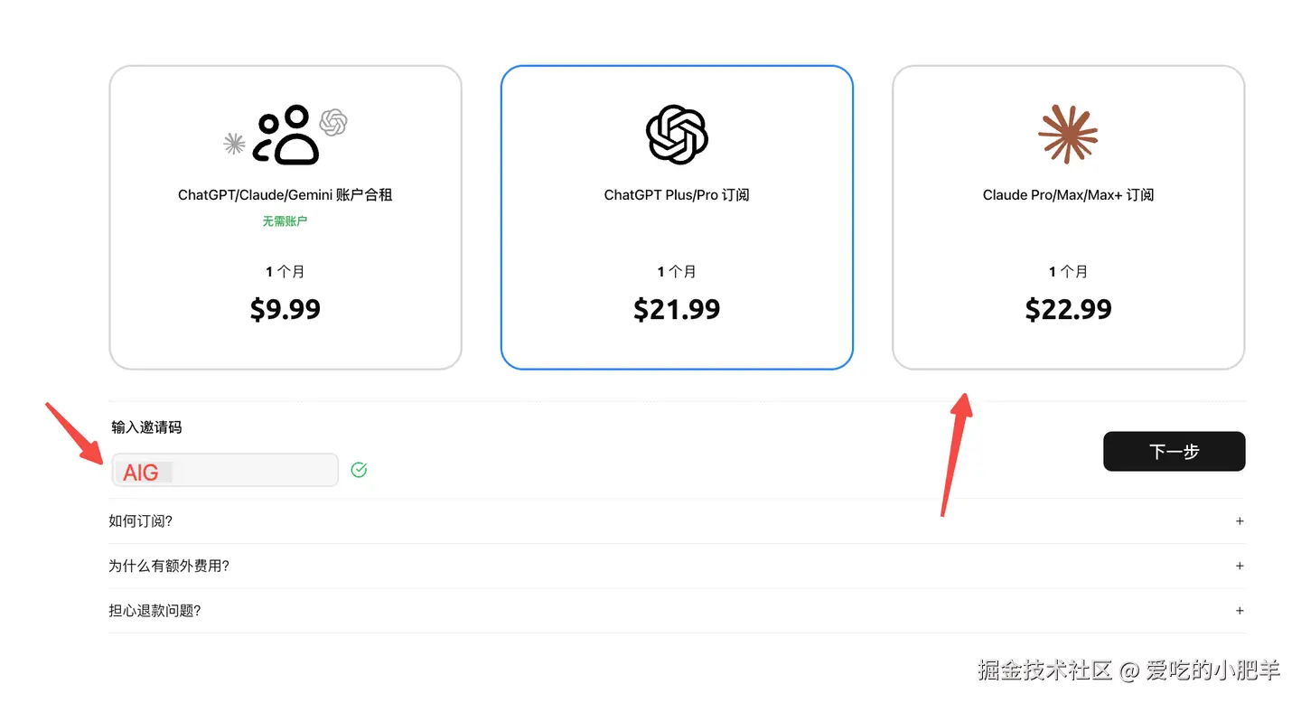Image resolution: width=1301 pixels, height=703 pixels.
Task: Expand the 如何订阅? question
Action: click(x=141, y=520)
